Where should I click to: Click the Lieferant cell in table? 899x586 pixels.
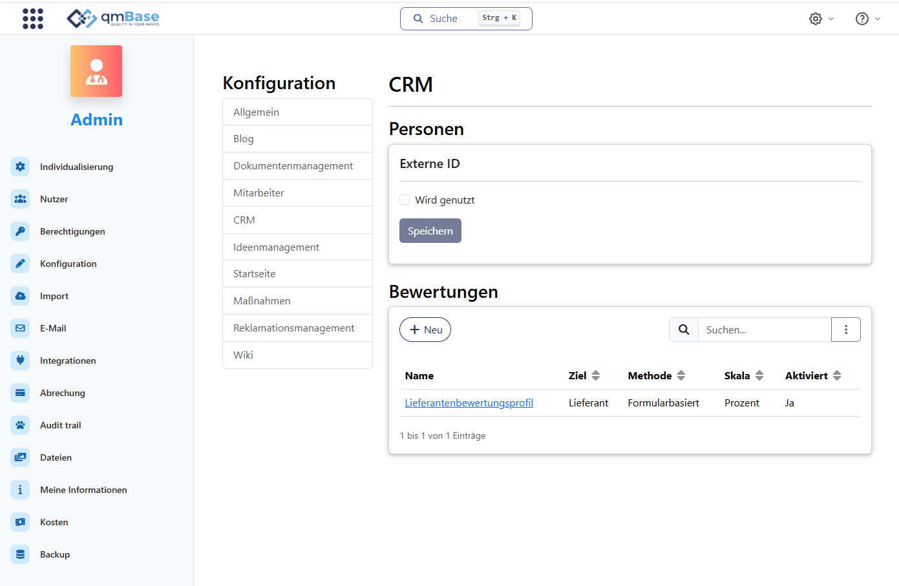[589, 403]
